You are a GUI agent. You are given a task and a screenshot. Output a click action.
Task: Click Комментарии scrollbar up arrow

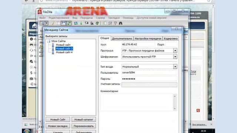pyautogui.click(x=175, y=96)
